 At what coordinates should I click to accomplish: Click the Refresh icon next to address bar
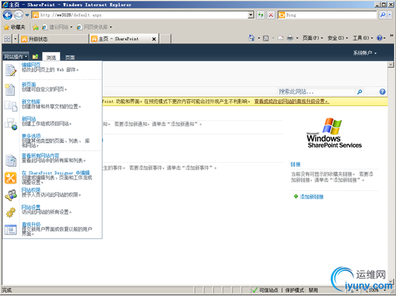coord(260,15)
